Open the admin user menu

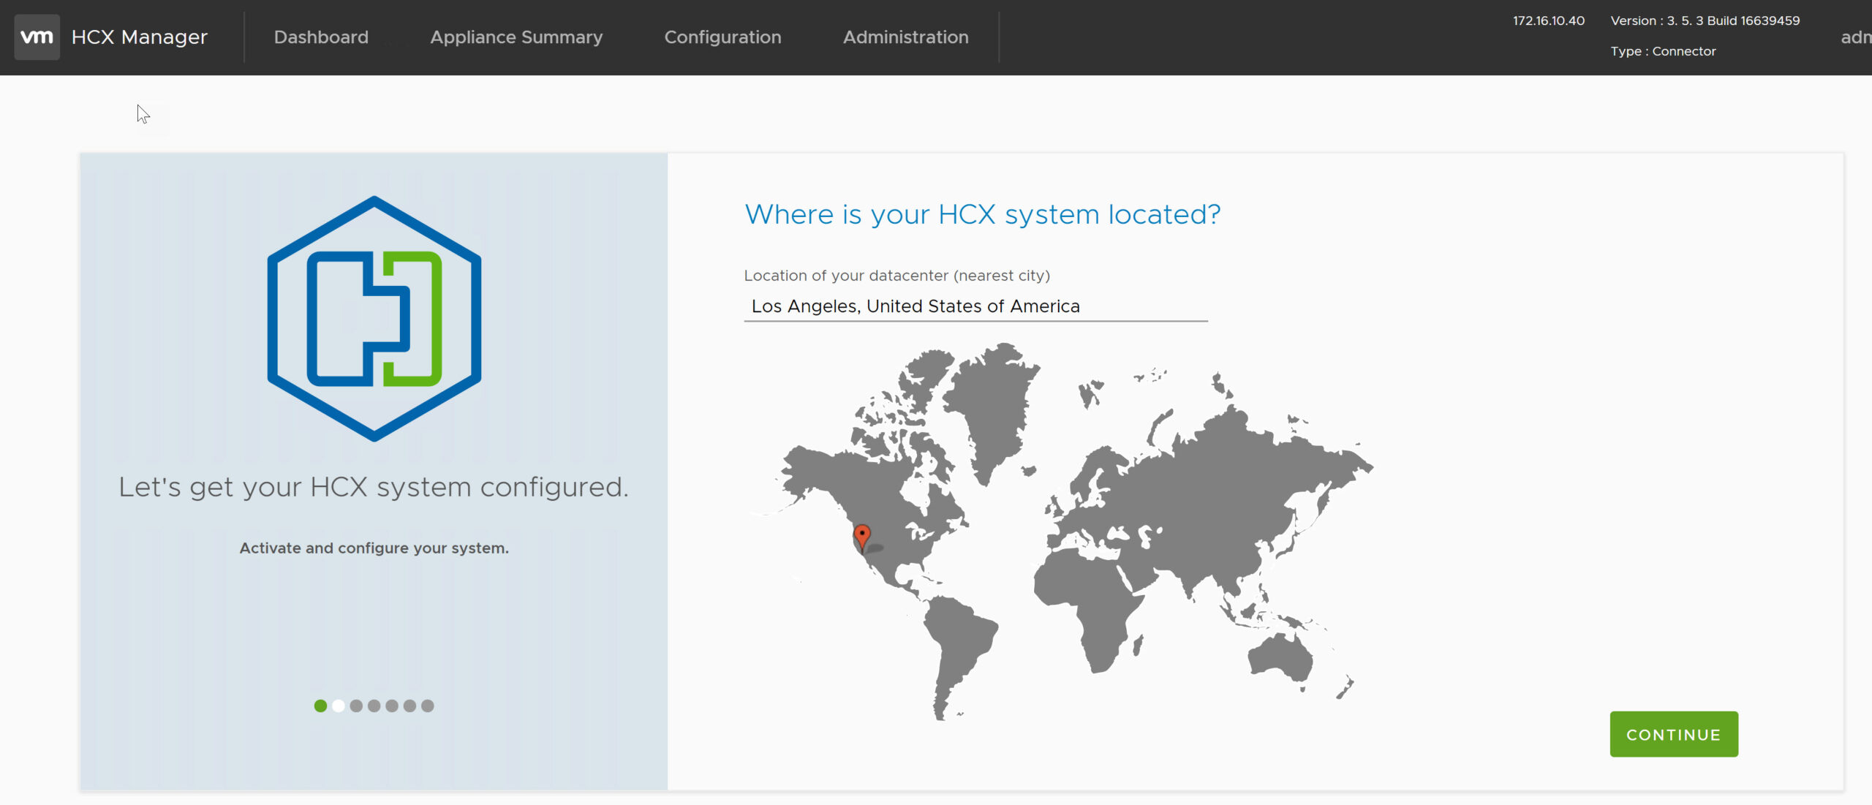[x=1855, y=37]
